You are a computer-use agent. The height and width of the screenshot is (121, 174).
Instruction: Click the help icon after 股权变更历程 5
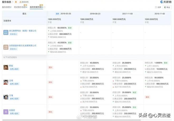(44, 7)
